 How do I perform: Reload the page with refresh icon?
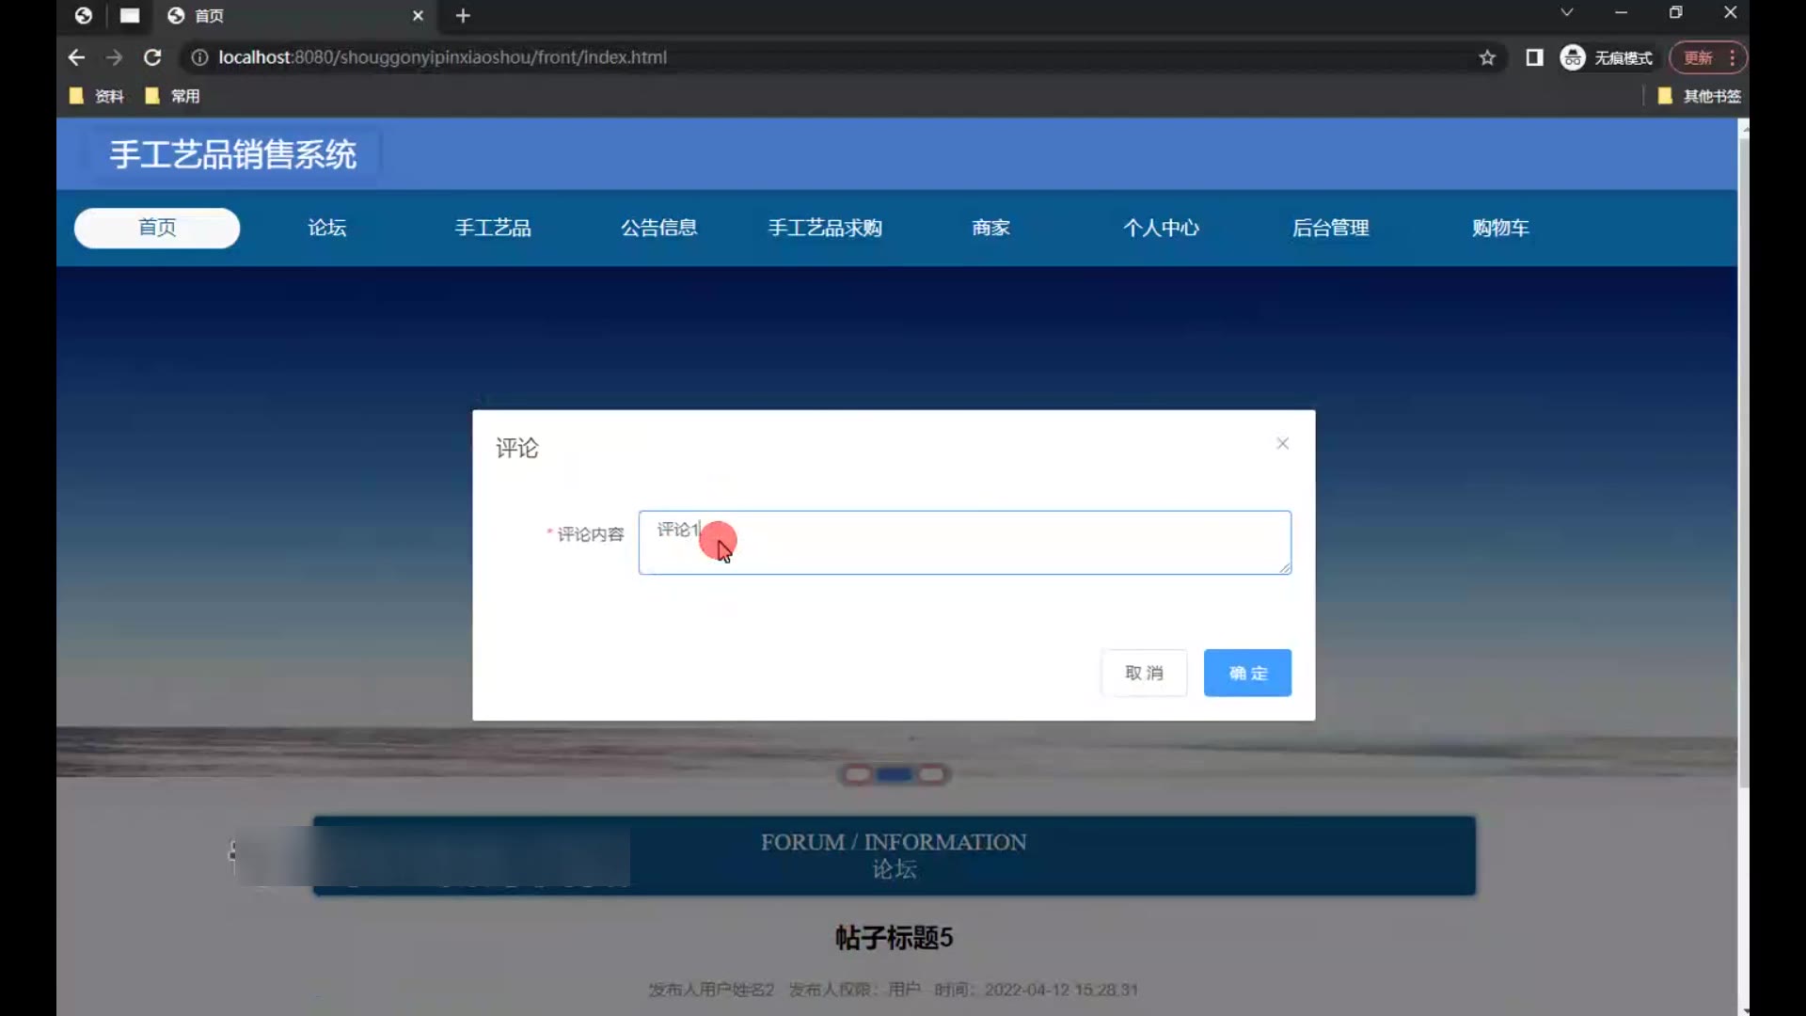152,57
